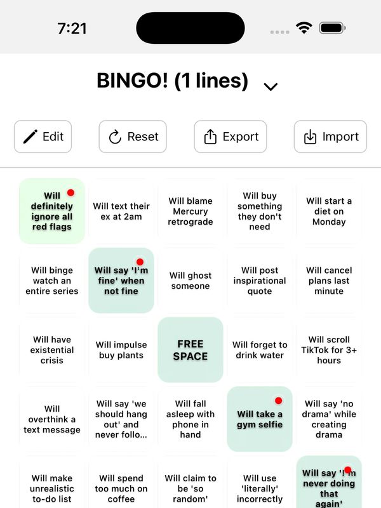Mark the 'Will start a diet on Monday' square
Image resolution: width=381 pixels, height=508 pixels.
(x=329, y=211)
